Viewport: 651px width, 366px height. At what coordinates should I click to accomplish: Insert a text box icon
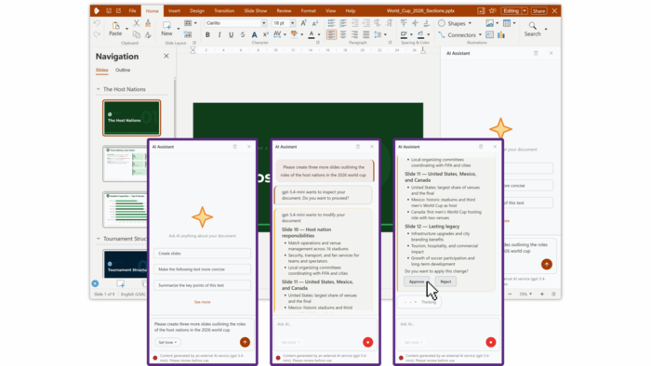490,34
